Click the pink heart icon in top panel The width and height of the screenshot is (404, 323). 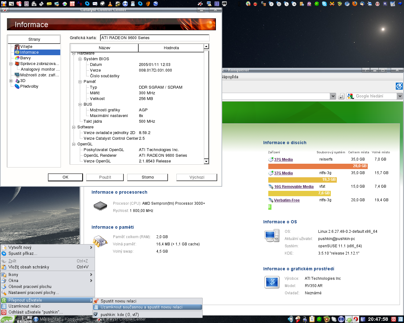pos(19,4)
